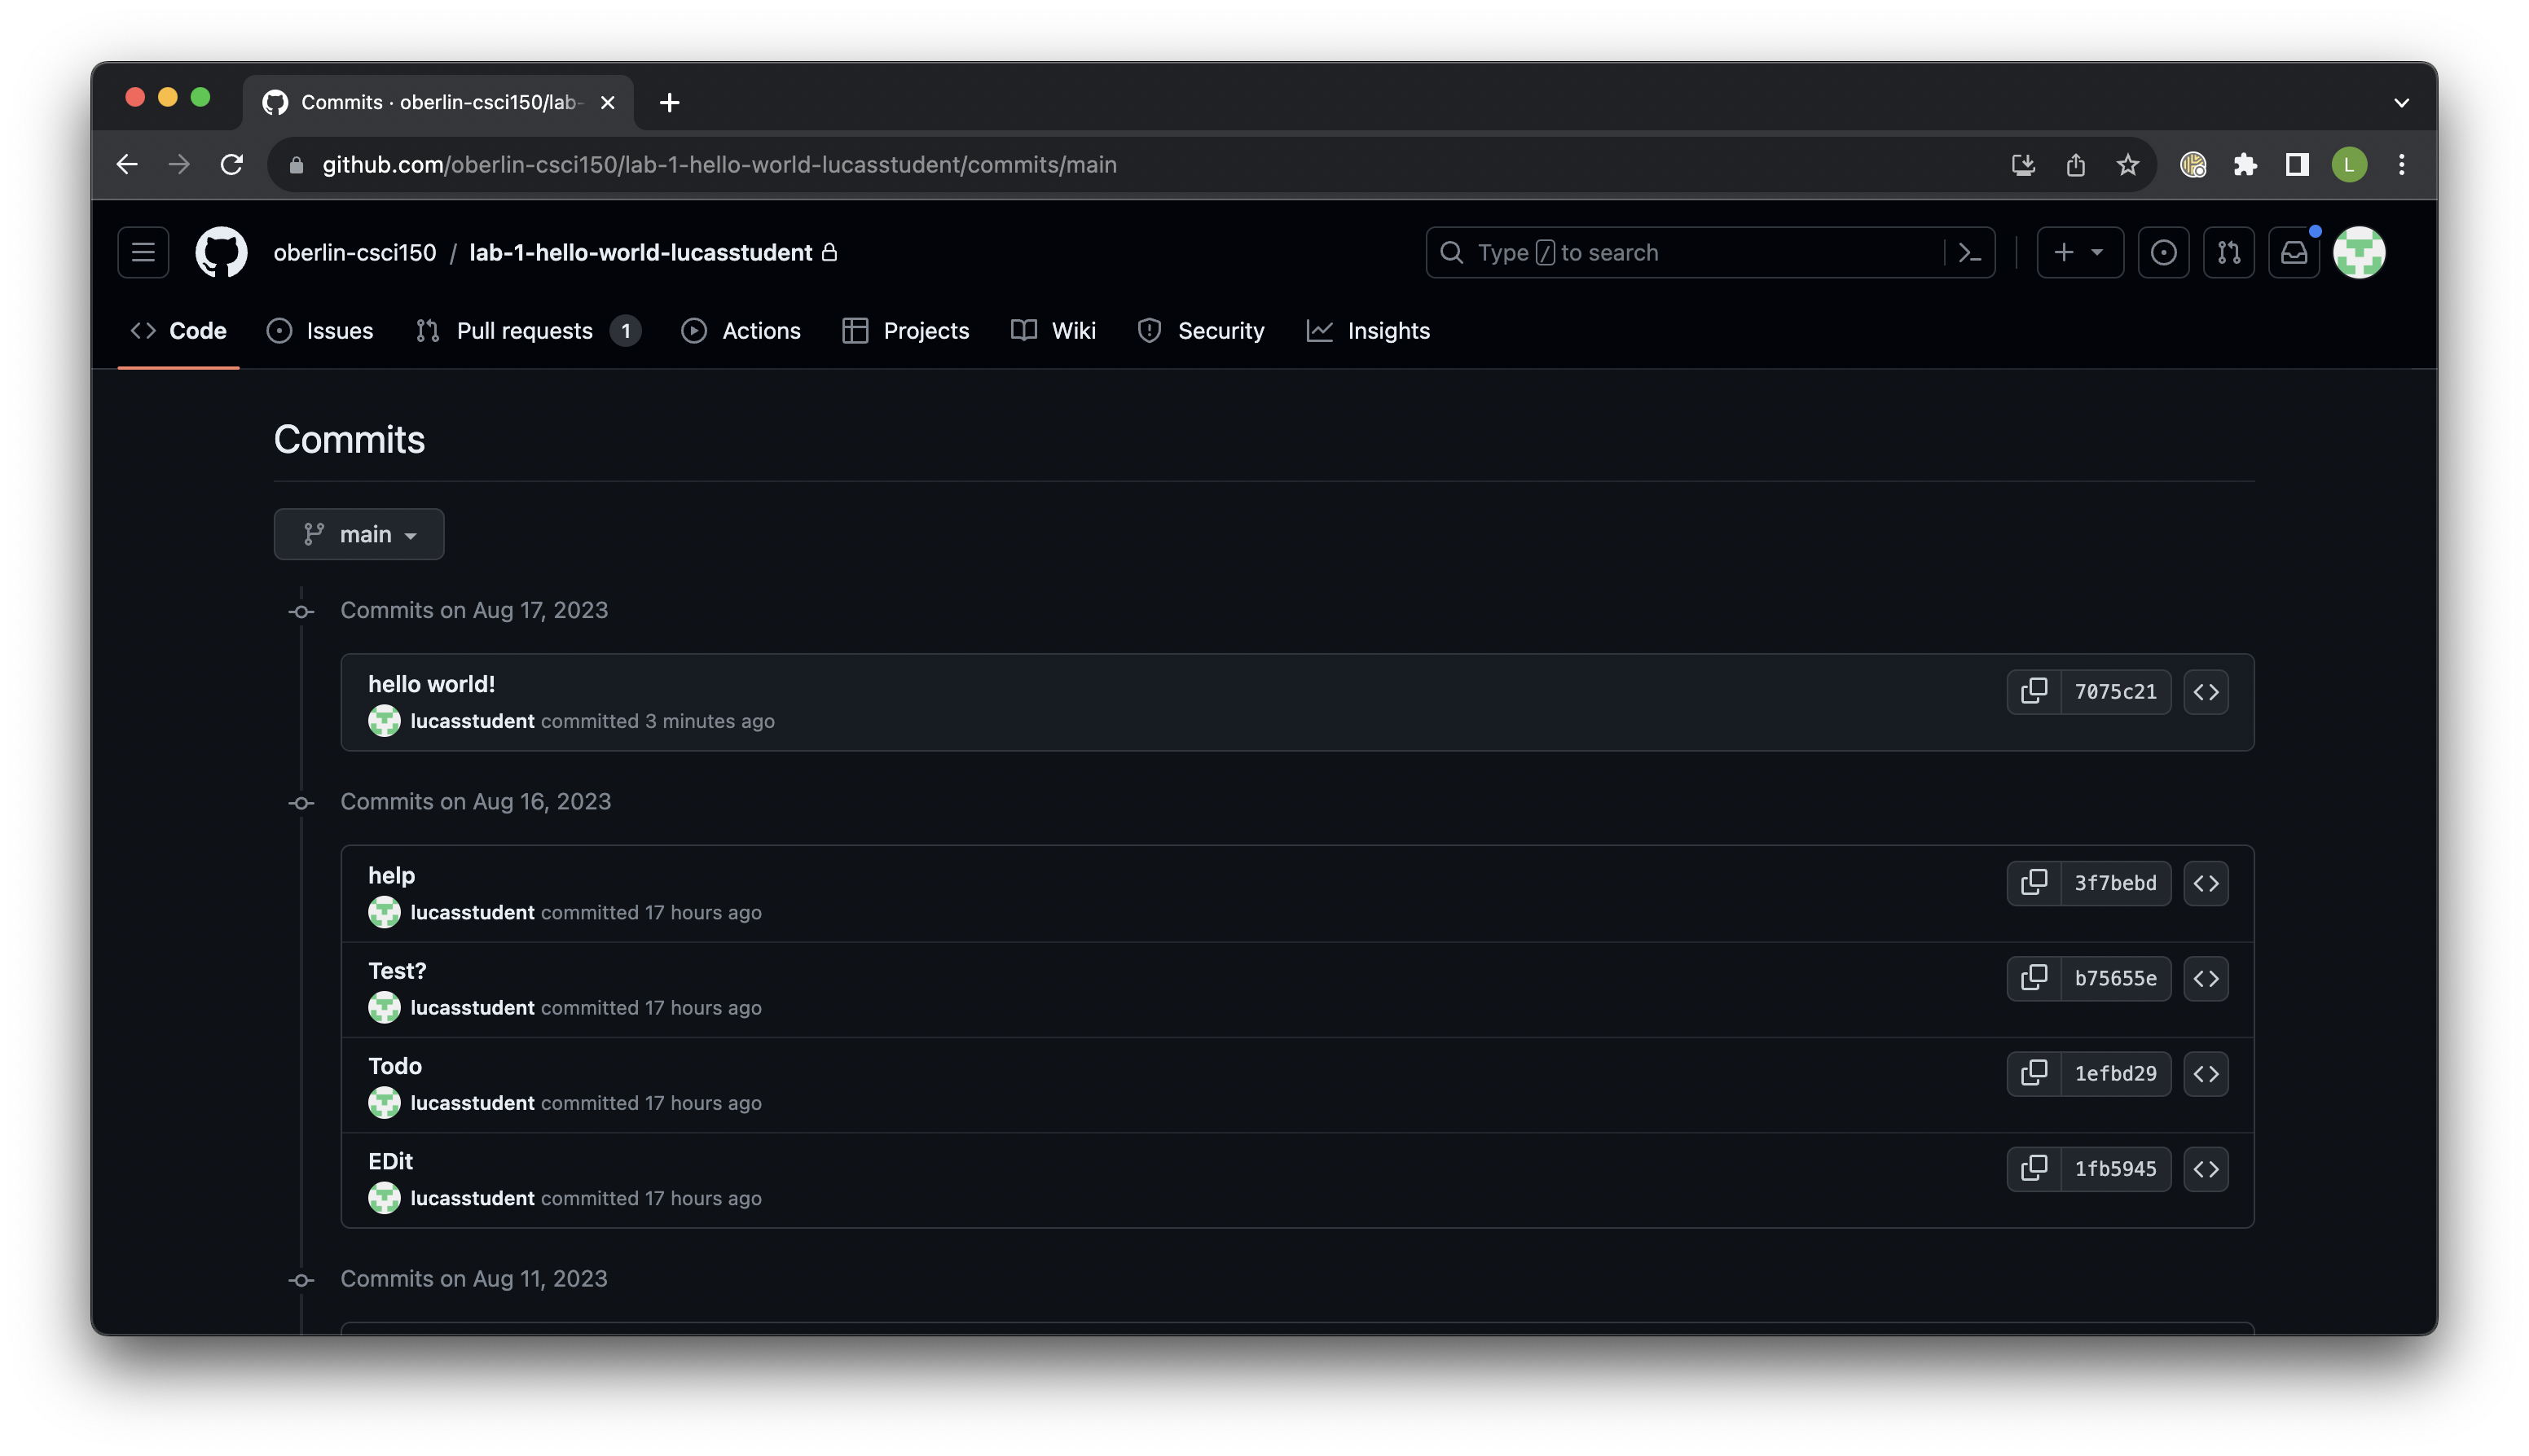Screen dimensions: 2529x1456
Task: Open the Chrome profile avatar L
Action: (2349, 164)
